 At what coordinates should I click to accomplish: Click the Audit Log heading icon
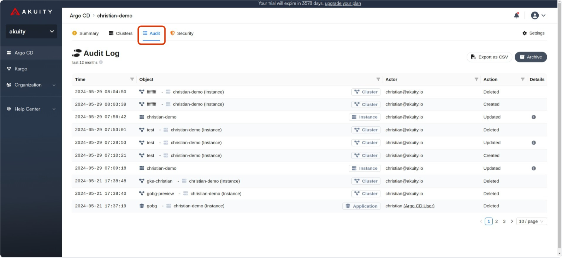pyautogui.click(x=77, y=53)
